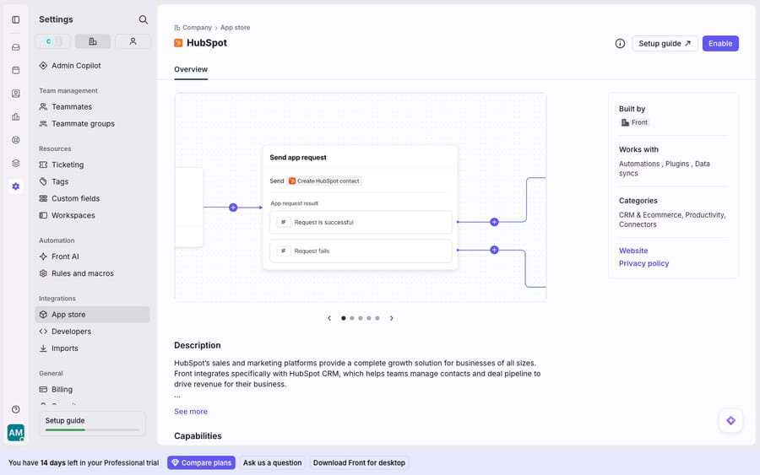Screen dimensions: 760x475
Task: Open the AM user avatar menu
Action: click(15, 432)
